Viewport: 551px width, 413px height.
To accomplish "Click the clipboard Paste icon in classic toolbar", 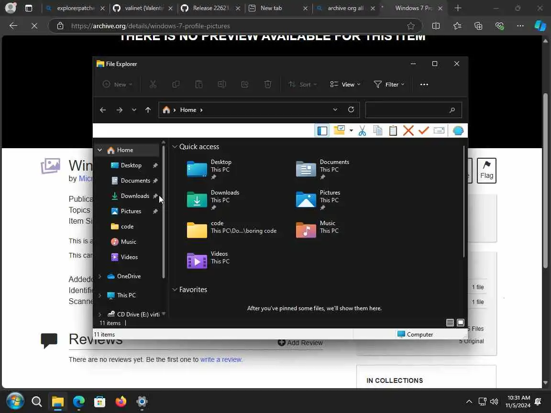I will [393, 130].
